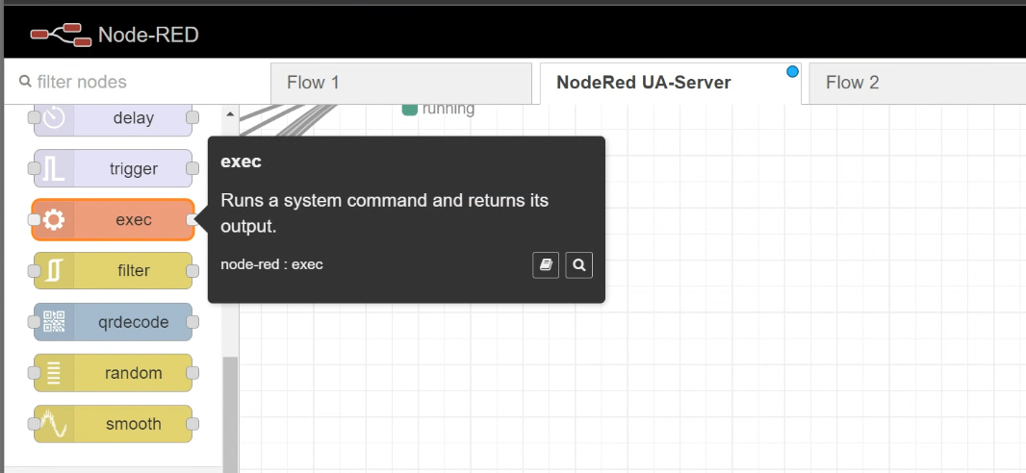The height and width of the screenshot is (473, 1026).
Task: Click the green running status indicator
Action: coord(410,109)
